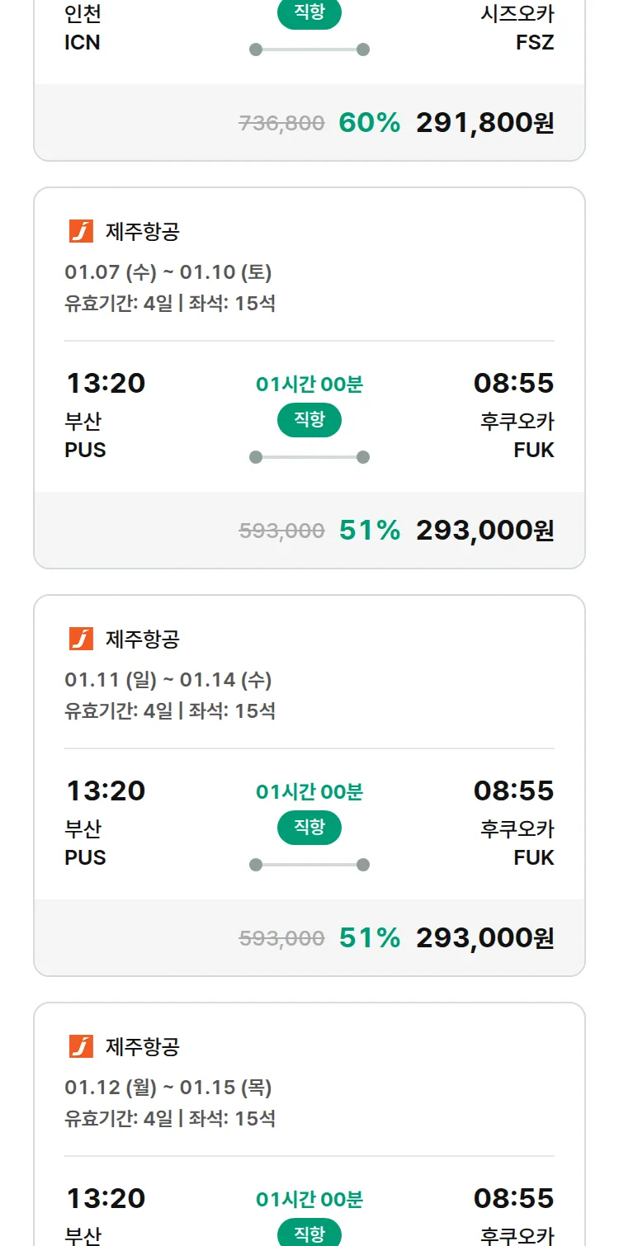Tap the 직항 badge on the 01.11 flight
This screenshot has width=619, height=1246.
coord(309,828)
